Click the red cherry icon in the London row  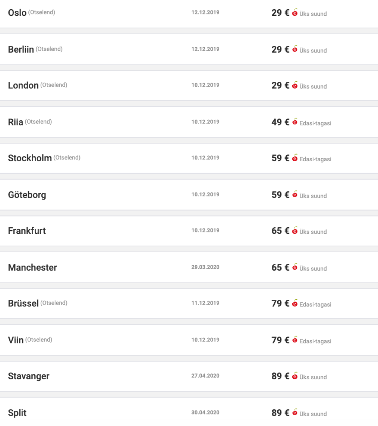pos(295,86)
